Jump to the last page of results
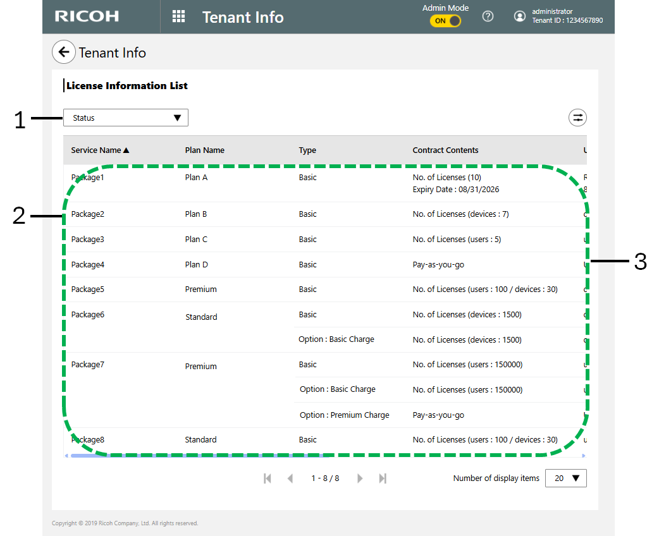 coord(383,478)
